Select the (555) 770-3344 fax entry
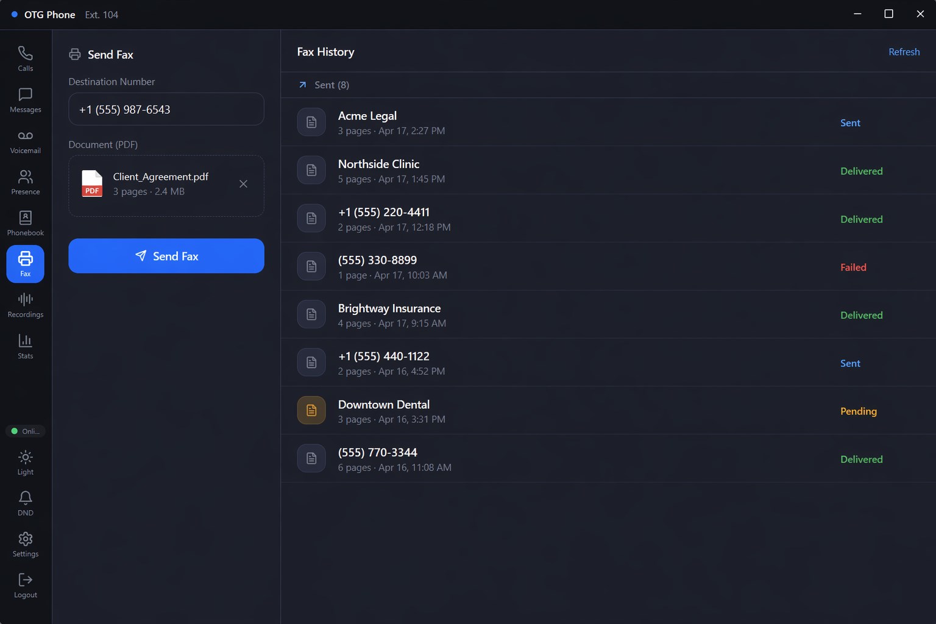The height and width of the screenshot is (624, 936). tap(608, 459)
